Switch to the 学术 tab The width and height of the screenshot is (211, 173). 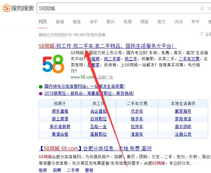pyautogui.click(x=195, y=22)
